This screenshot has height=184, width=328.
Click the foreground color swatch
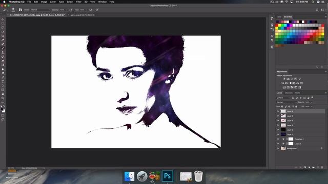(2, 109)
